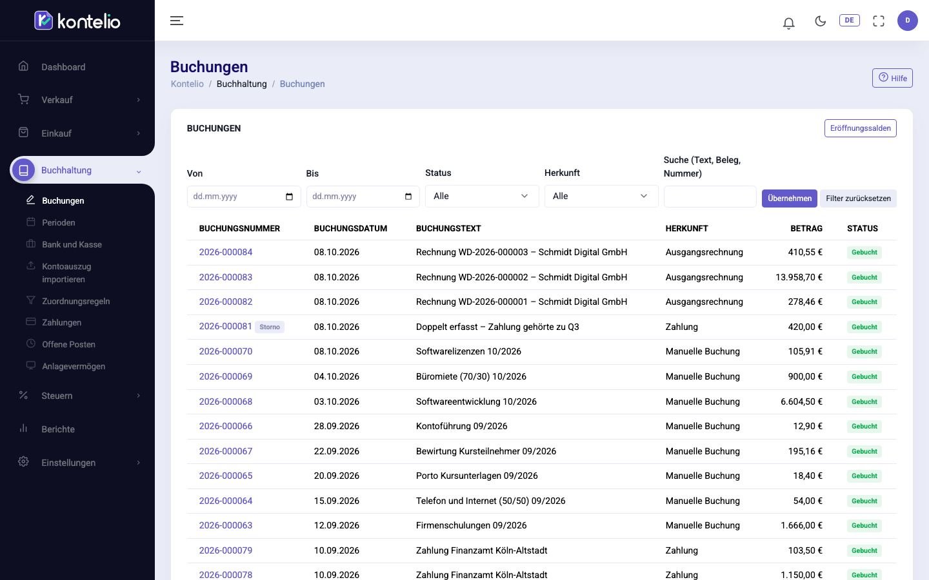Open Zuordnungsregeln submenu item
929x580 pixels.
click(x=75, y=301)
